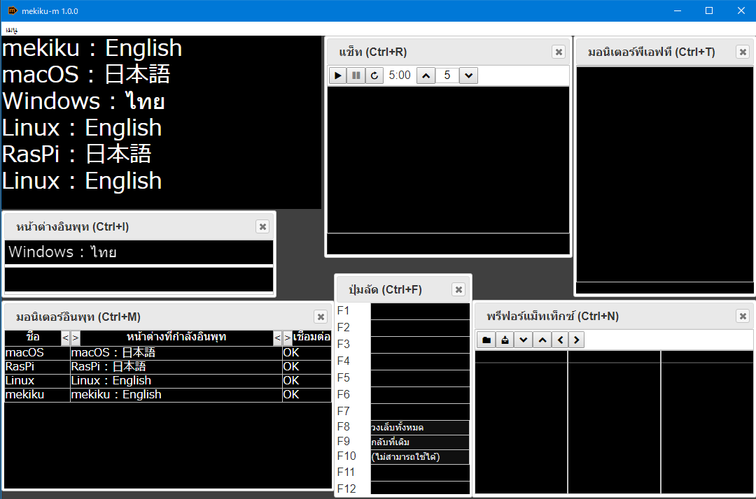Play the chat countdown timer

(337, 75)
